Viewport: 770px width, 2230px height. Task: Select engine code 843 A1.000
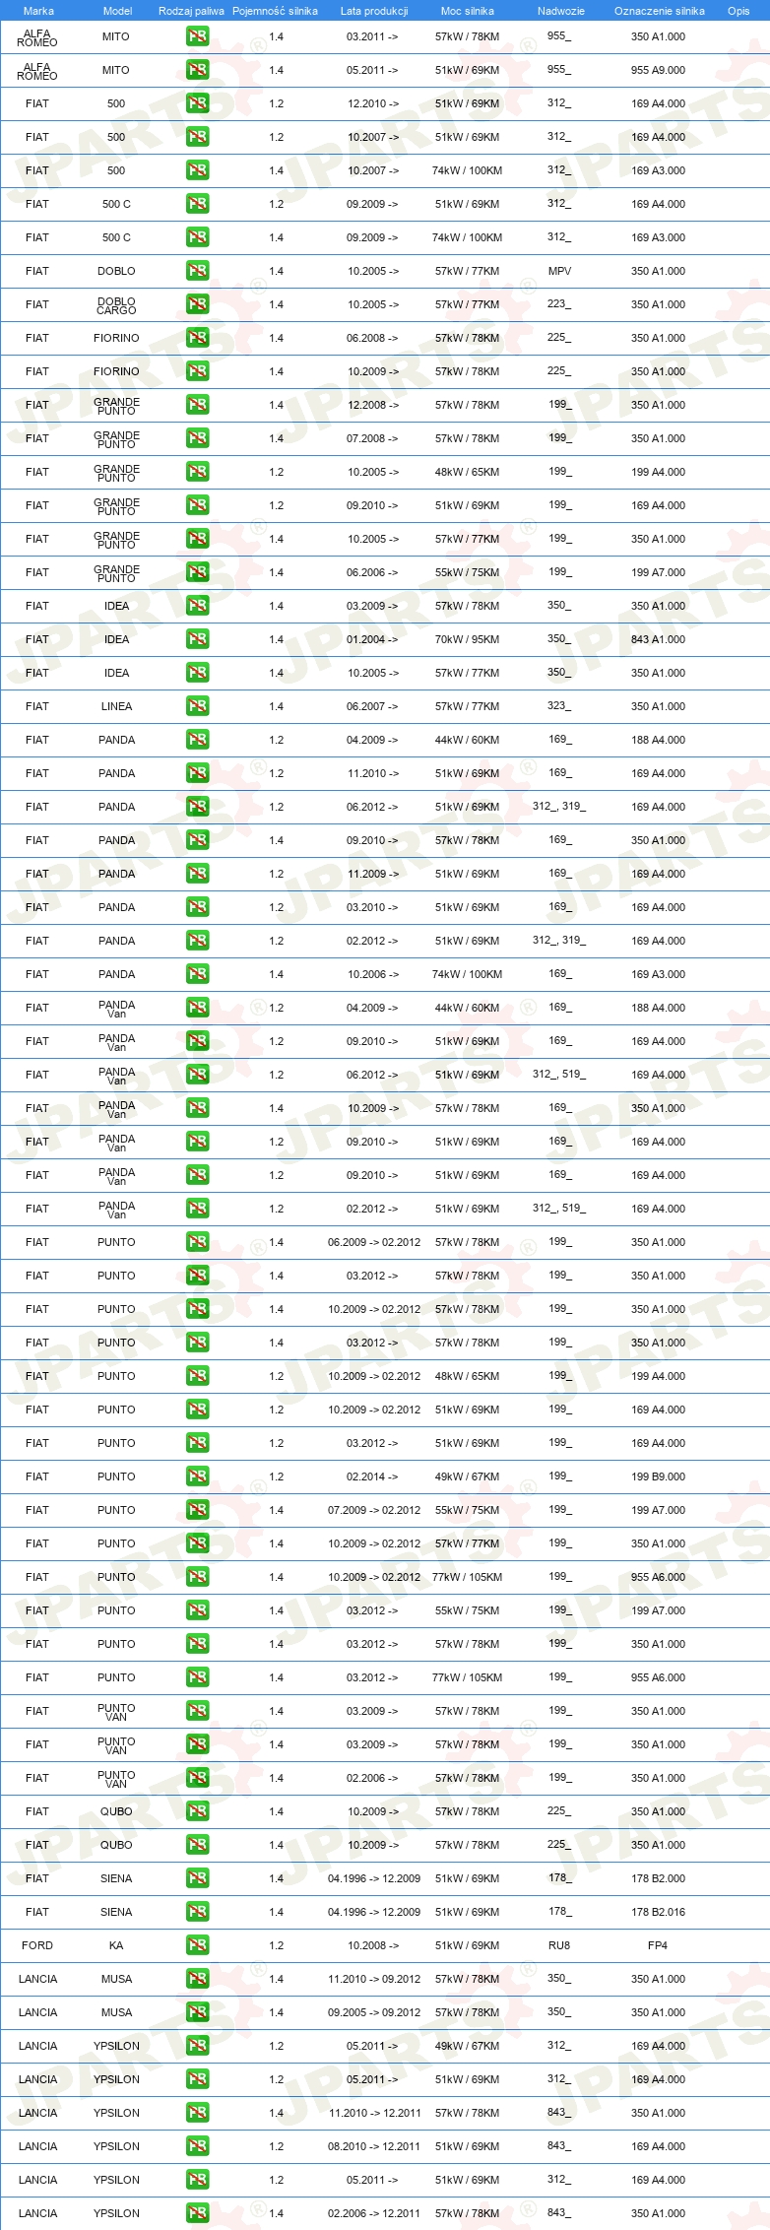[658, 639]
